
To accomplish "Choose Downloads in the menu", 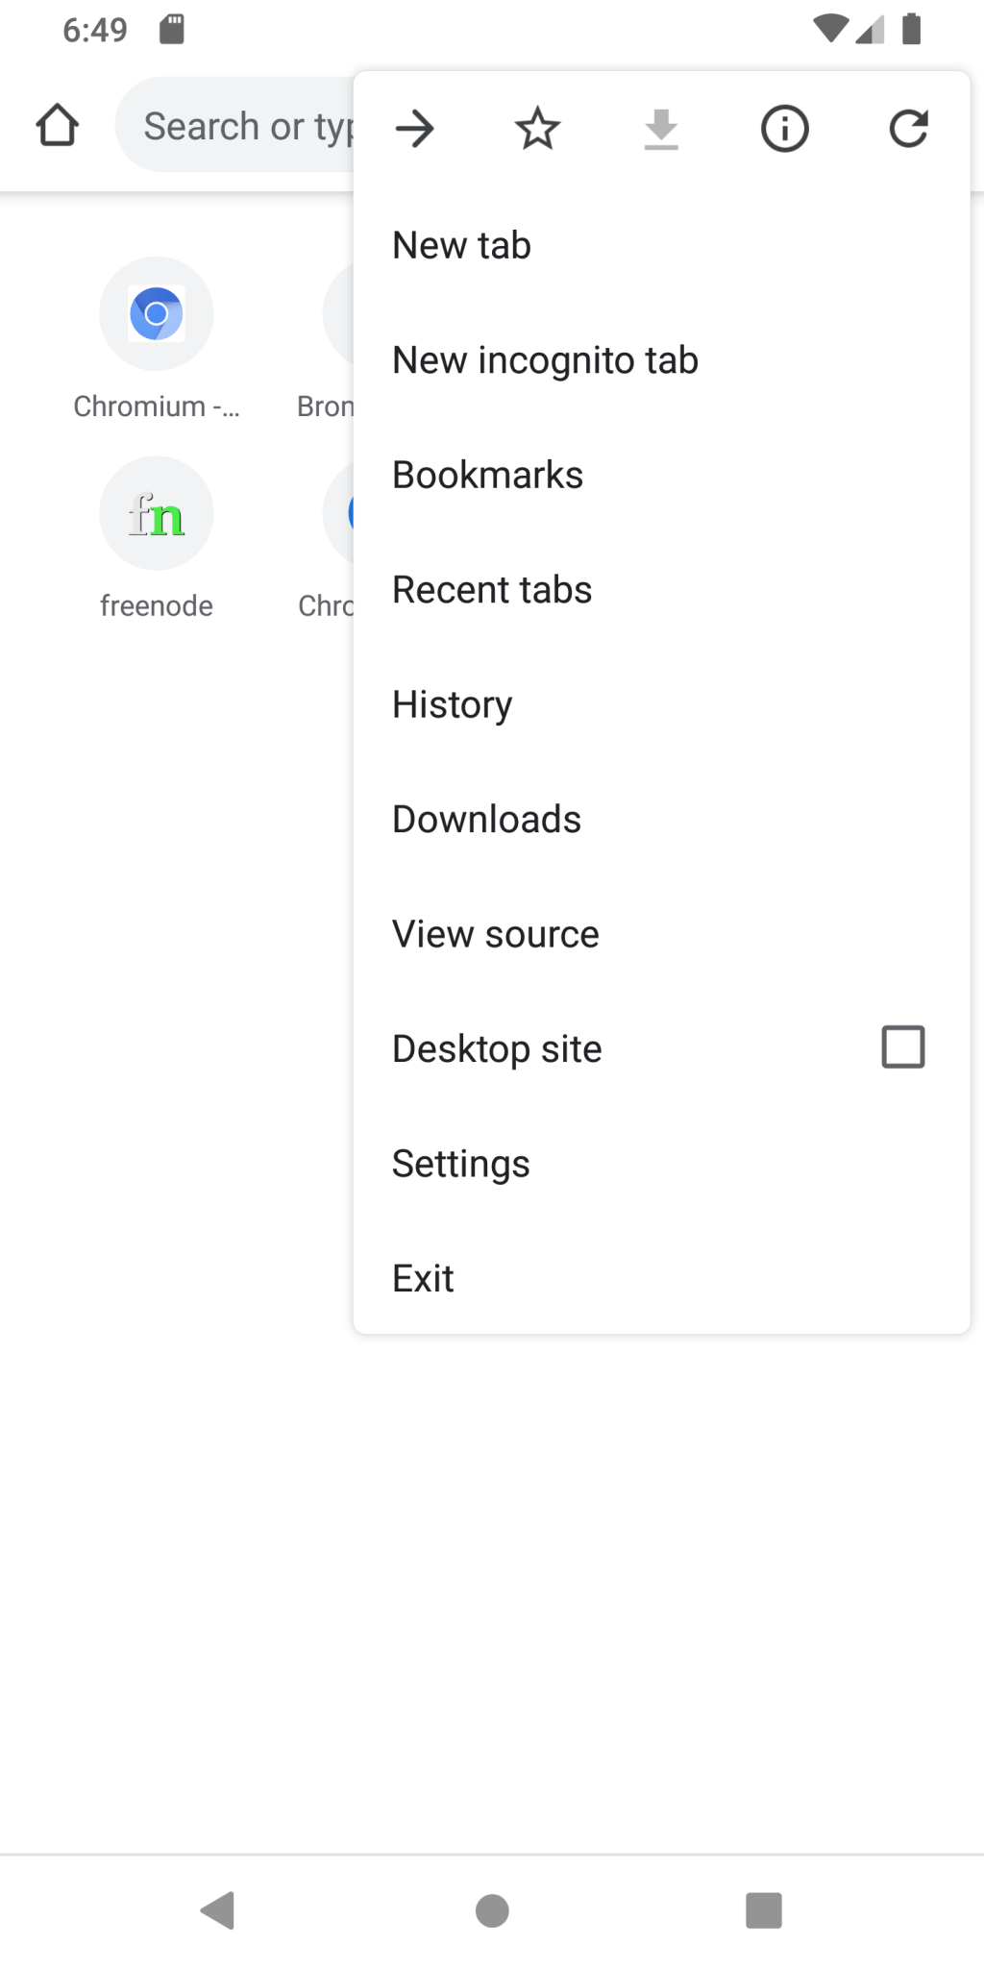I will pos(486,818).
